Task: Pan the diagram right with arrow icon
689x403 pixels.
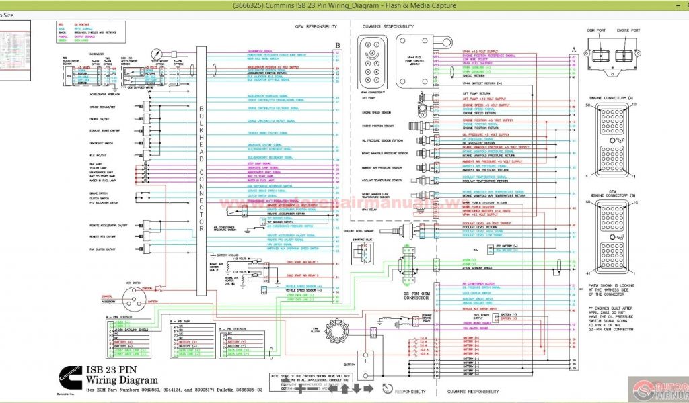Action: click(x=367, y=388)
